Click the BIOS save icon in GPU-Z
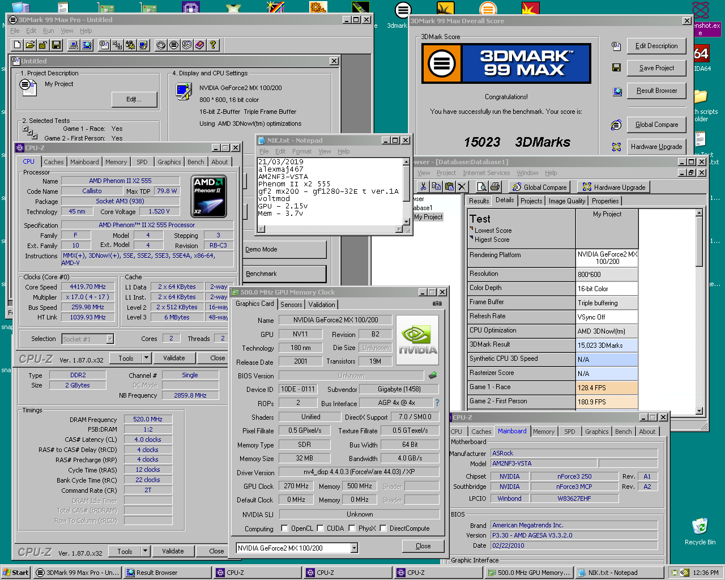 pos(433,375)
